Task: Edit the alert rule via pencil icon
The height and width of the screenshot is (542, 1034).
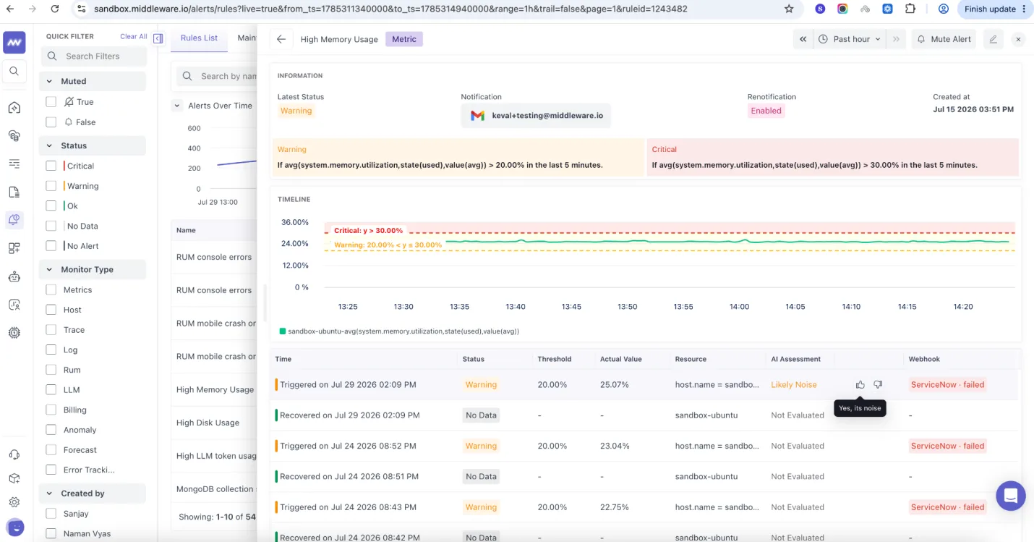Action: (x=994, y=39)
